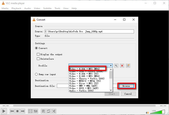Choose Video - WMV + WMA (ASF) profile
This screenshot has height=115, width=169.
click(x=89, y=86)
